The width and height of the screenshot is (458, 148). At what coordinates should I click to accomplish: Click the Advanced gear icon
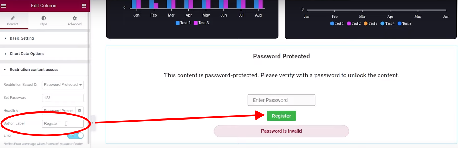(75, 18)
